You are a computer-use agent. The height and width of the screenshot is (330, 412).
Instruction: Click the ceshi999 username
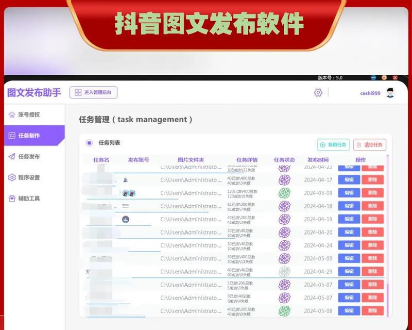(370, 93)
